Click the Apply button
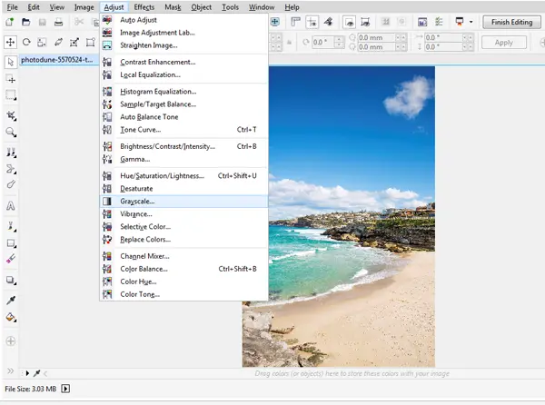 click(x=503, y=43)
